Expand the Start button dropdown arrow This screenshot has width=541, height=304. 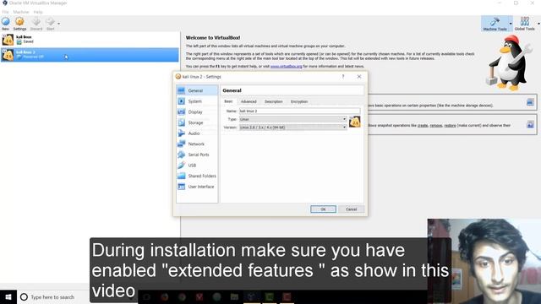pos(58,24)
